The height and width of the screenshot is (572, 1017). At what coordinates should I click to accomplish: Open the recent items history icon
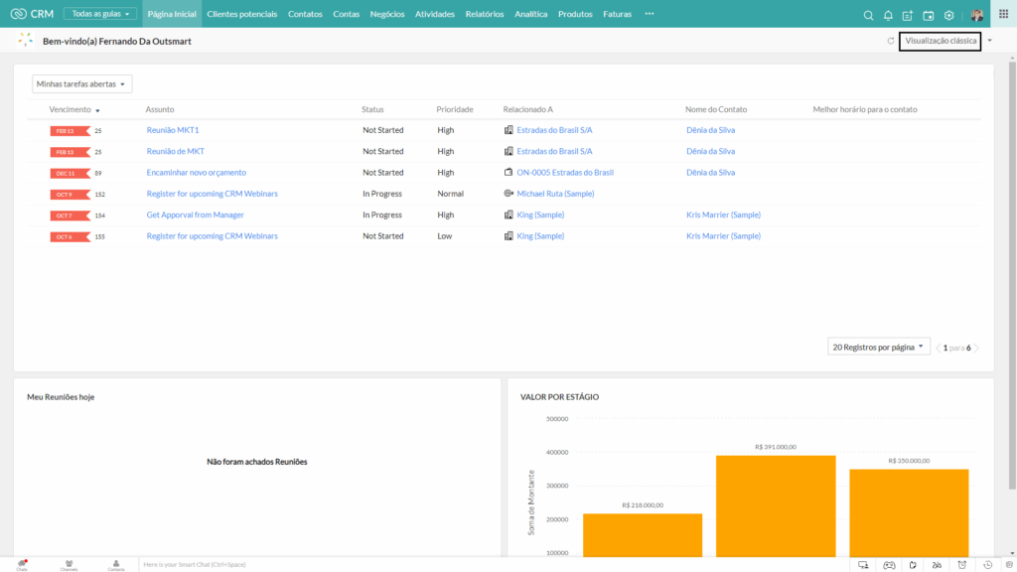pyautogui.click(x=988, y=565)
